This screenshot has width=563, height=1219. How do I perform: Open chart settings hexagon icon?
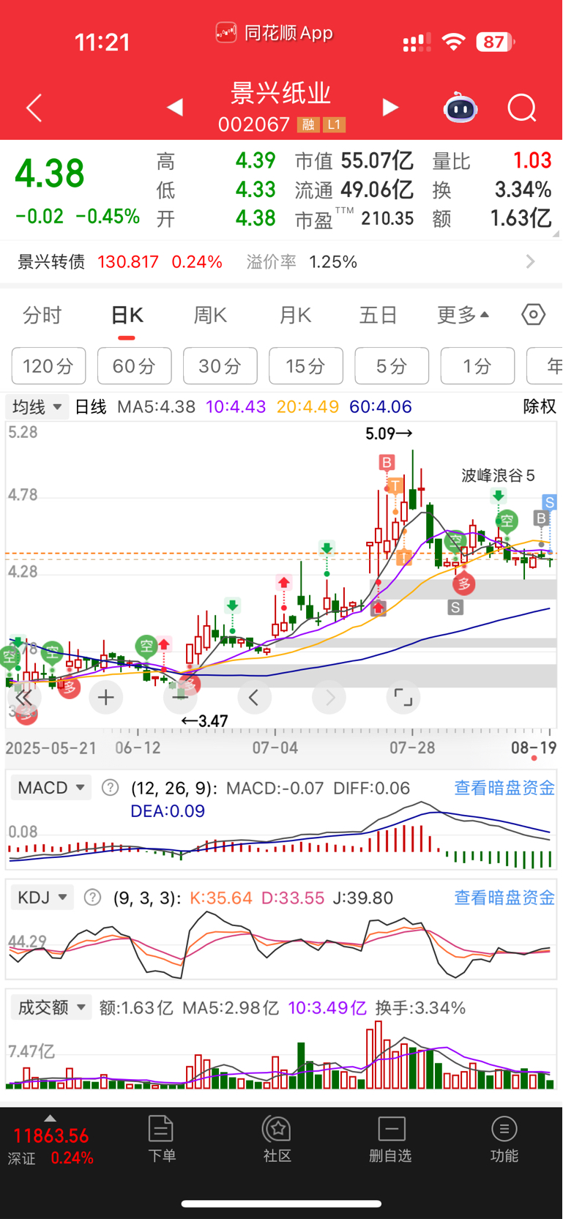coord(534,315)
